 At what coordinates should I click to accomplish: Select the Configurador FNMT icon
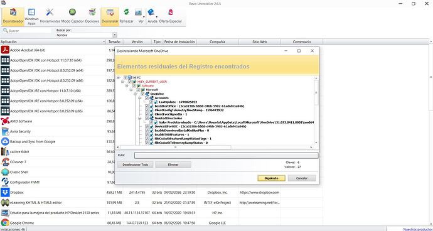[5, 182]
